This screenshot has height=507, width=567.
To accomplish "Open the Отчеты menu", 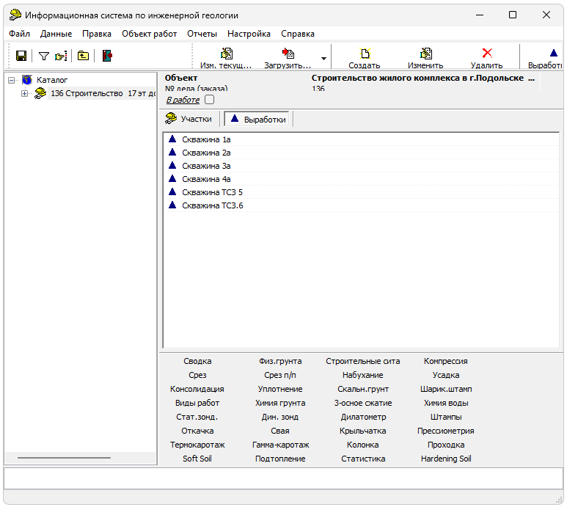I will click(x=202, y=34).
